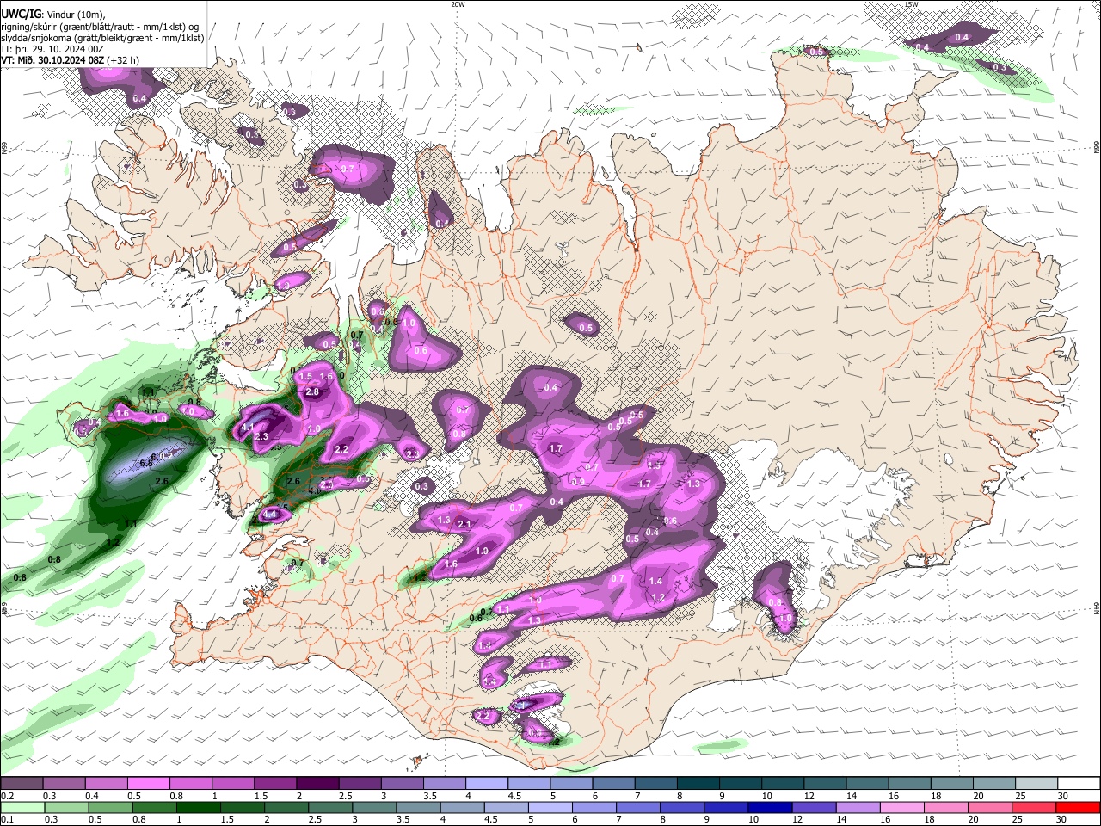Pick the darkest purple swatch labeled 2 in upper legend
The width and height of the screenshot is (1101, 826).
pos(317,783)
